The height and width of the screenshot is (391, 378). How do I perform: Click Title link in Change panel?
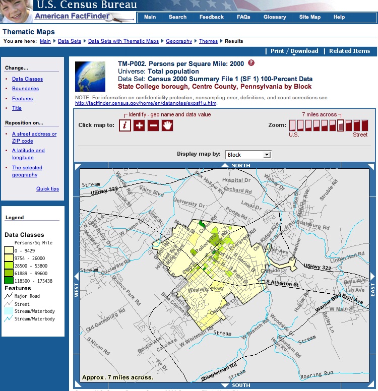click(17, 108)
